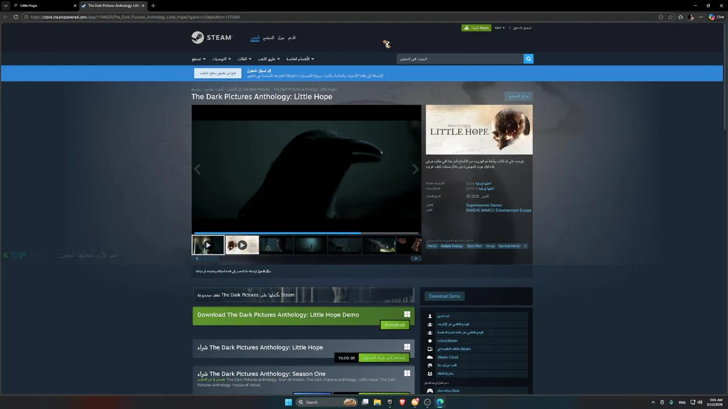
Task: Click the browser reload button
Action: click(x=16, y=17)
